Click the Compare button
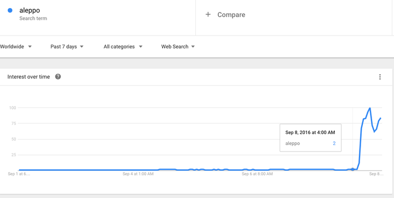This screenshot has width=394, height=198. [x=225, y=15]
